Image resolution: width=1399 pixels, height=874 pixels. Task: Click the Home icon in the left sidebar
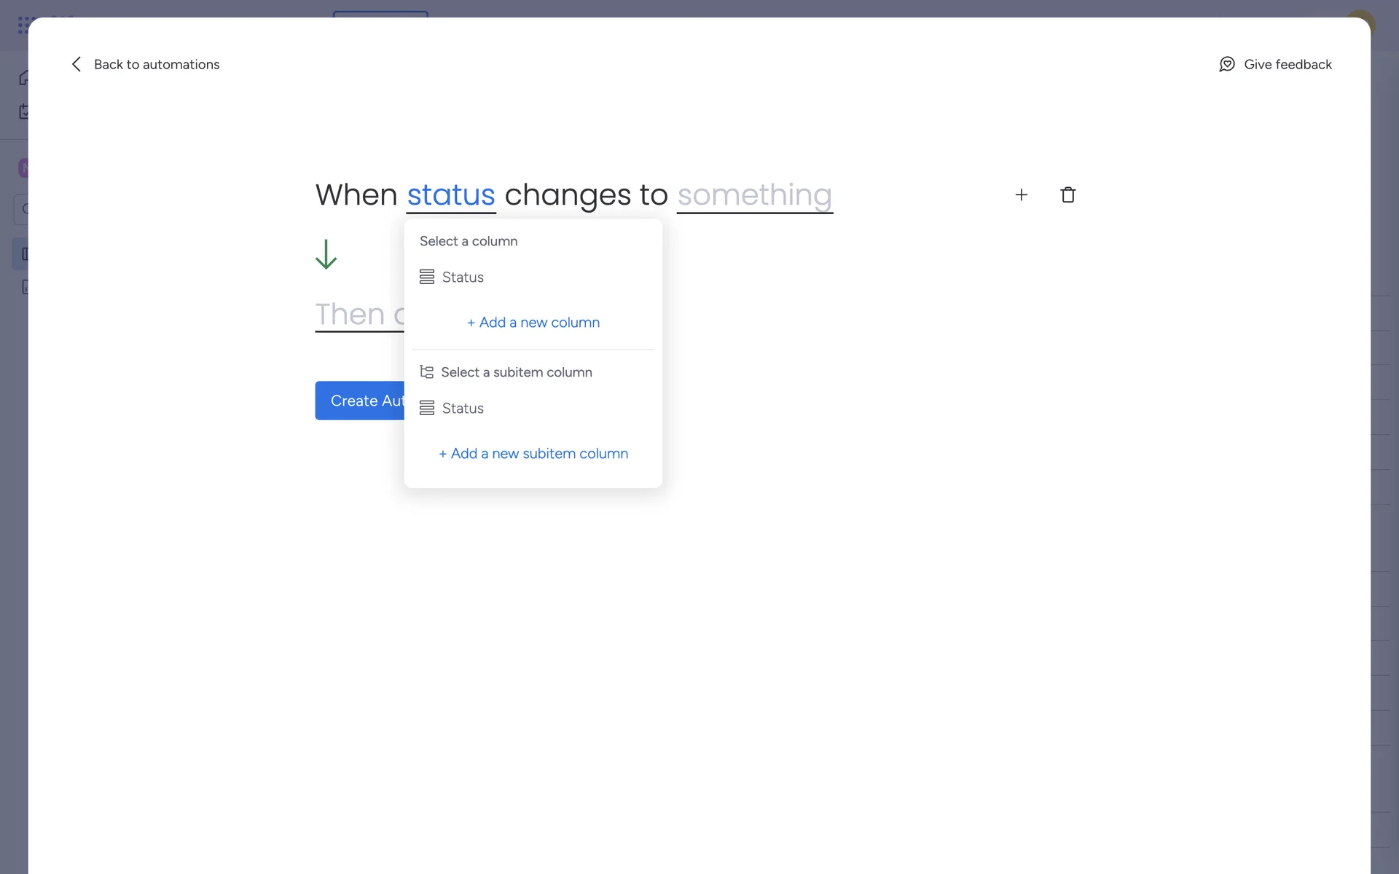tap(23, 78)
